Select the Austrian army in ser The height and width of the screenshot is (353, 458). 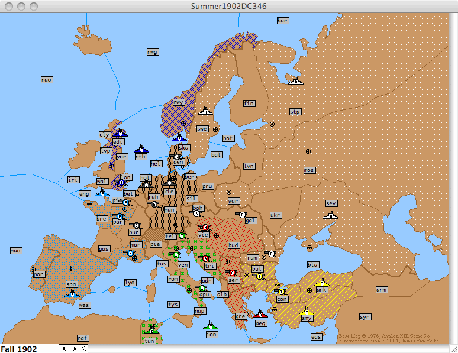coord(232,273)
